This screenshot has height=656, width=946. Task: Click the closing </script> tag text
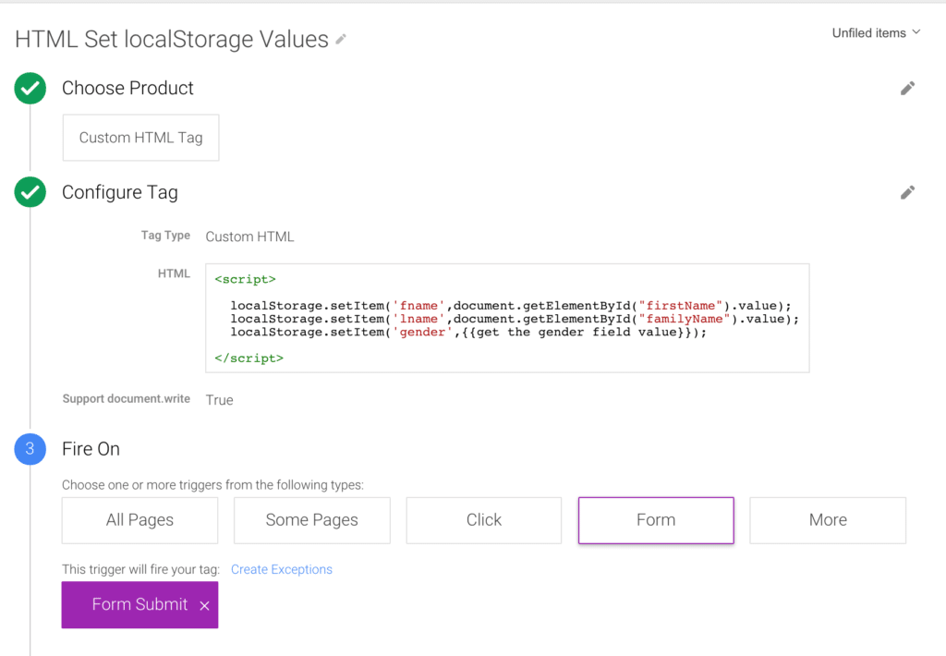(249, 358)
